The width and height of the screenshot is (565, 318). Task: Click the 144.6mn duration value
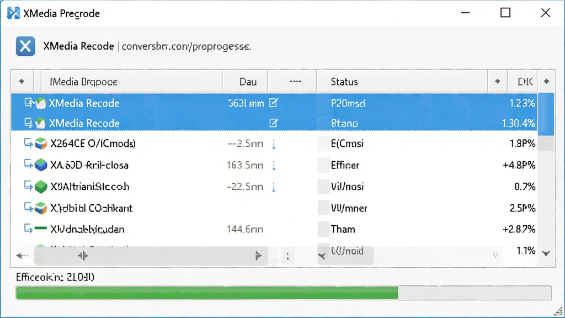(x=244, y=229)
